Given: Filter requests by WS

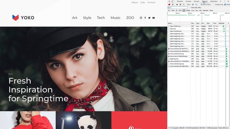Looking at the screenshot, I should [201, 10].
